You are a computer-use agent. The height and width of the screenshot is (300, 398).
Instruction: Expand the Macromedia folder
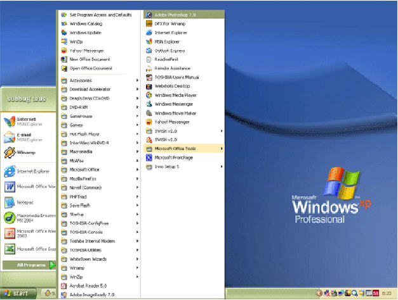tap(99, 152)
